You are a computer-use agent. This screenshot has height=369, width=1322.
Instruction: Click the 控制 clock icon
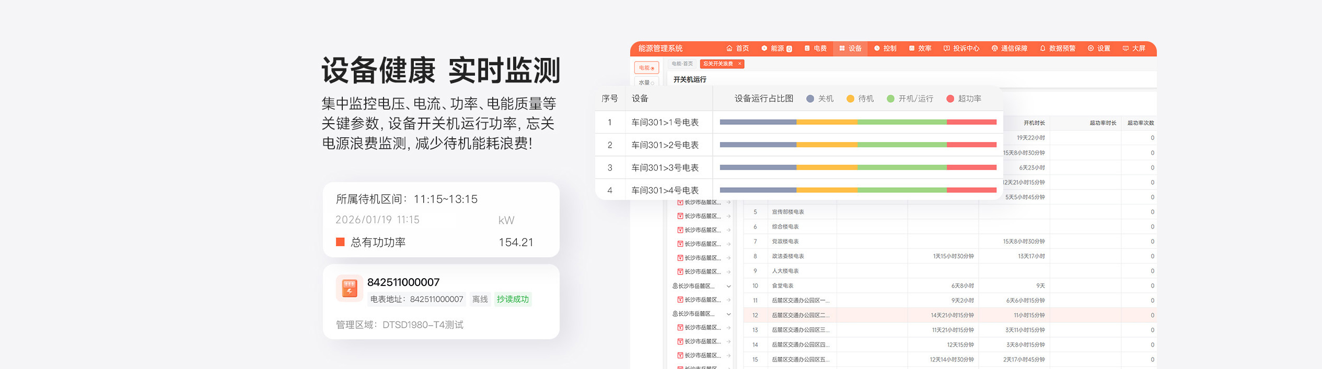pos(877,49)
